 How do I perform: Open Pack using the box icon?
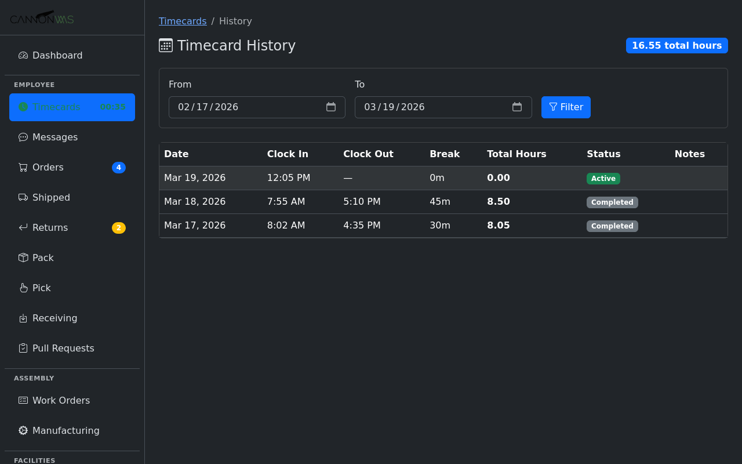pos(23,258)
